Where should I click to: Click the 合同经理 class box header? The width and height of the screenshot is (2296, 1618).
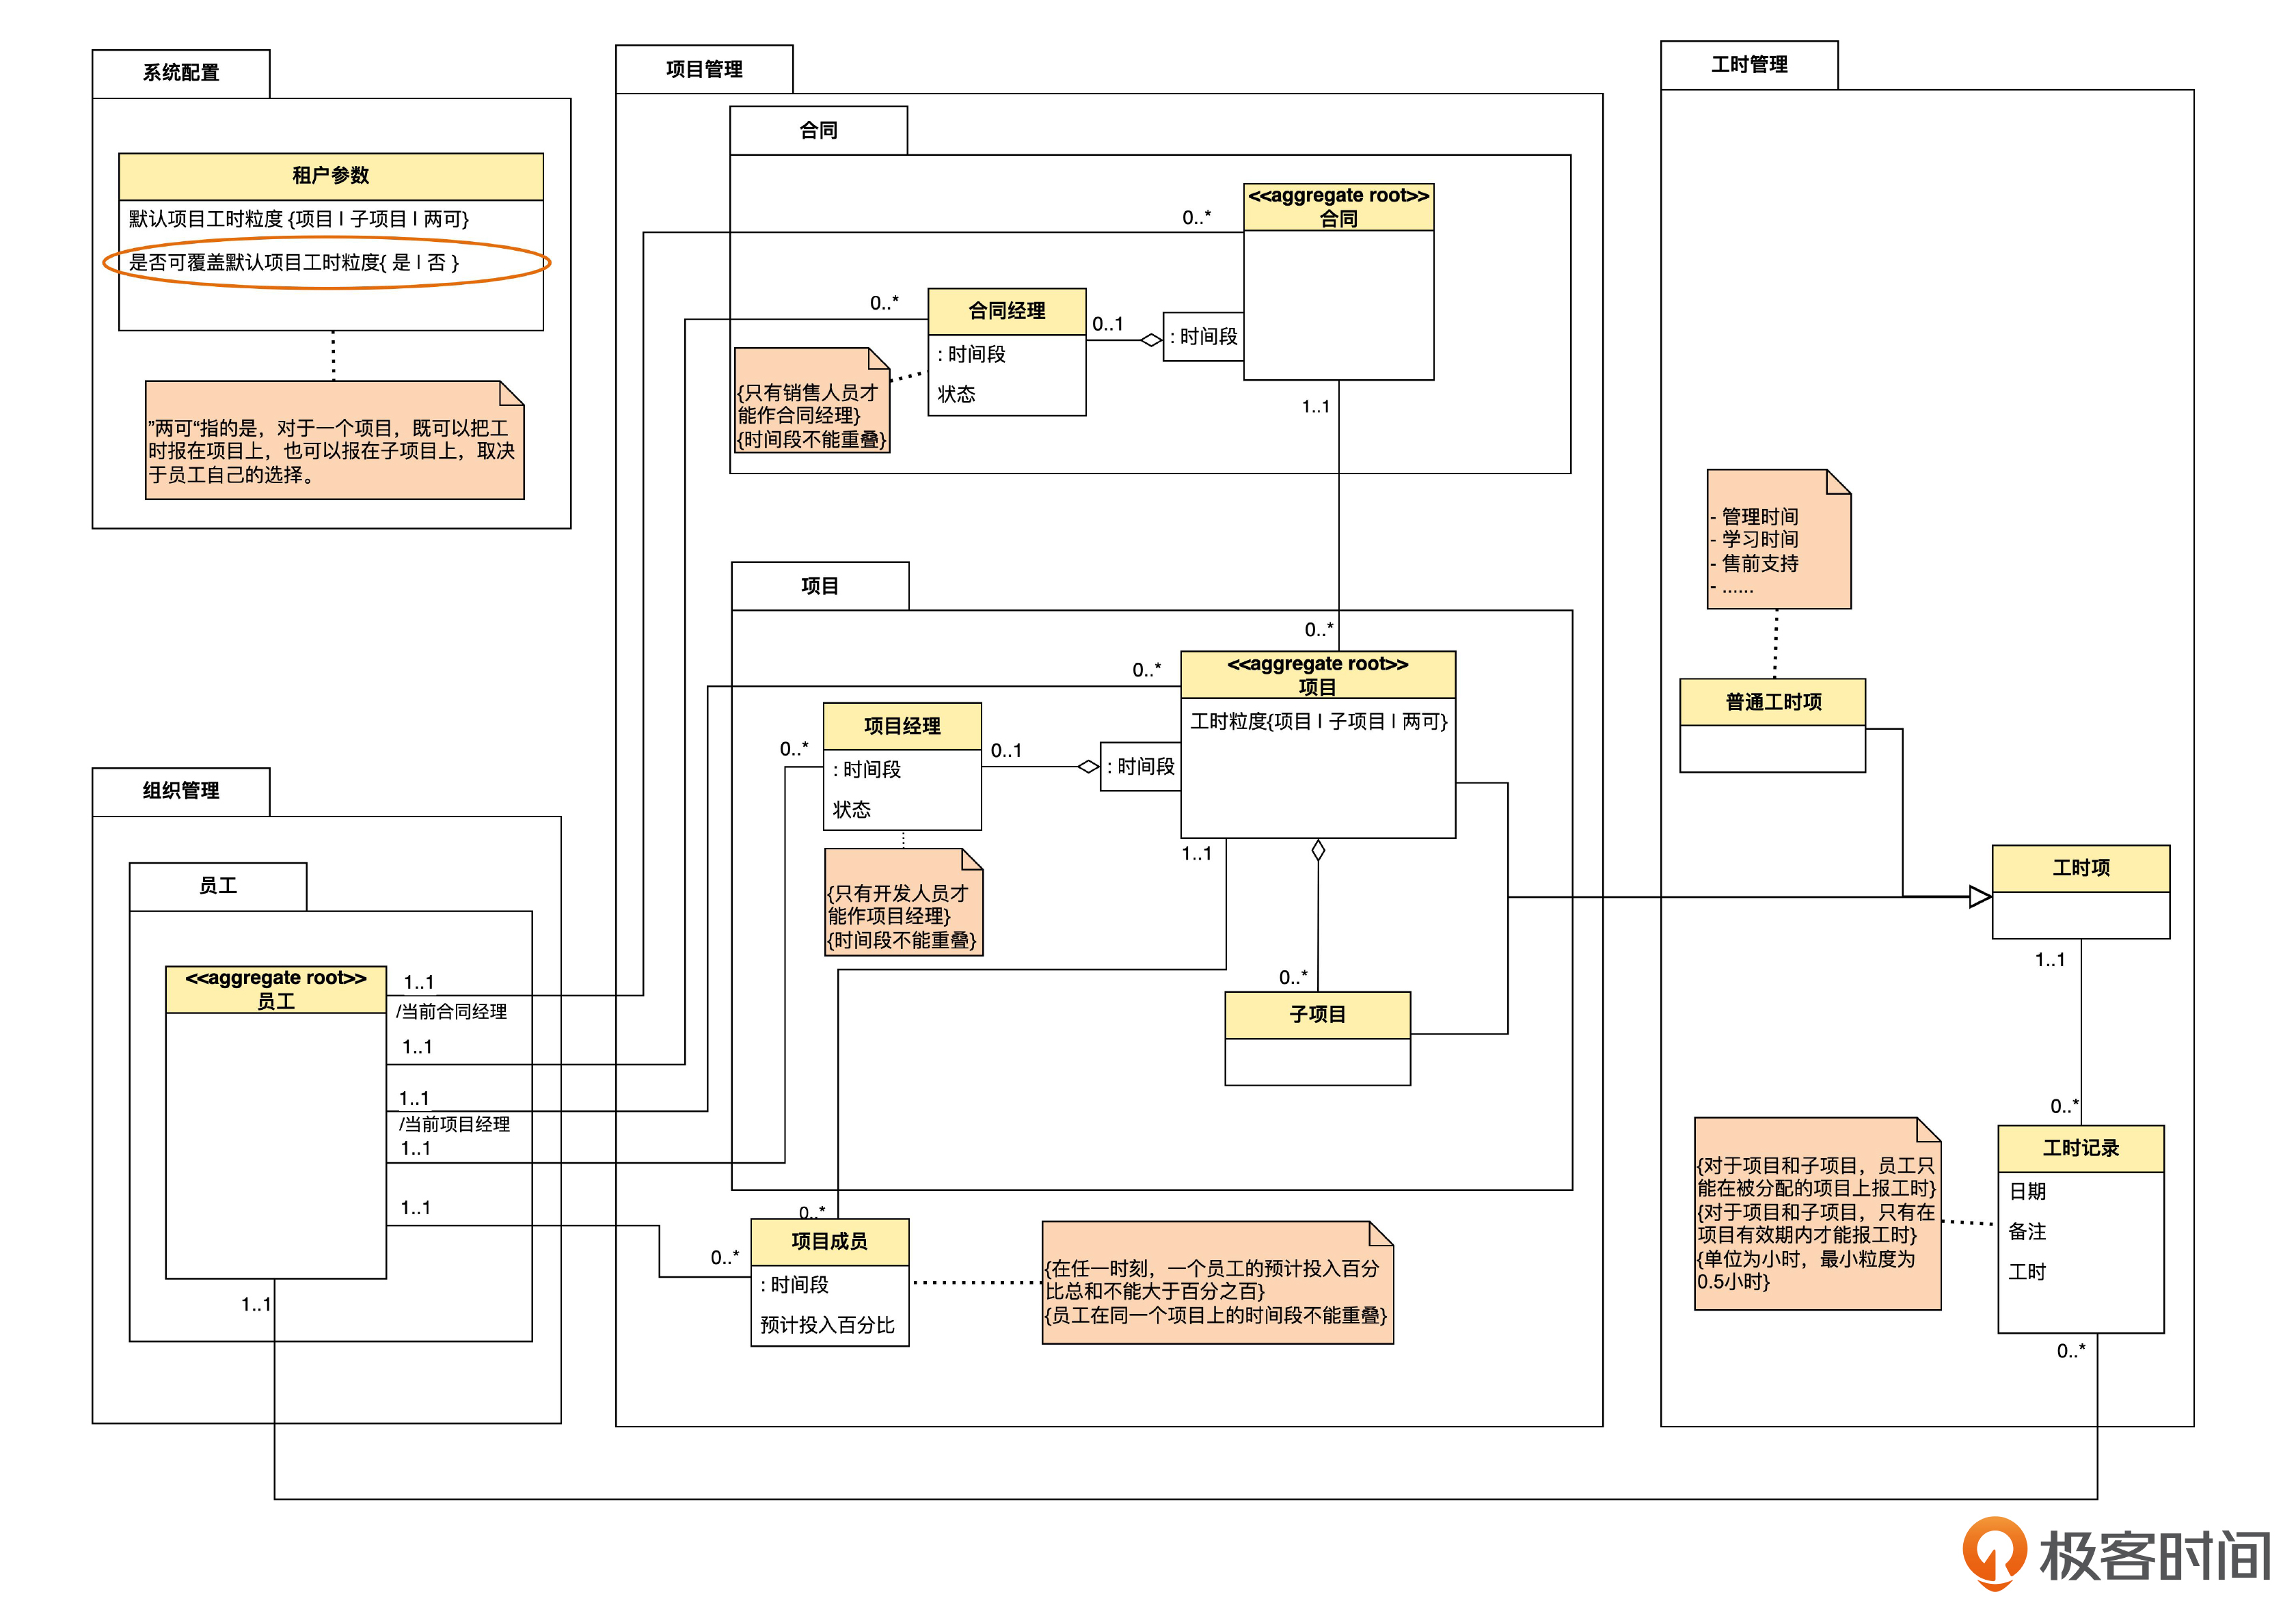click(x=1006, y=311)
